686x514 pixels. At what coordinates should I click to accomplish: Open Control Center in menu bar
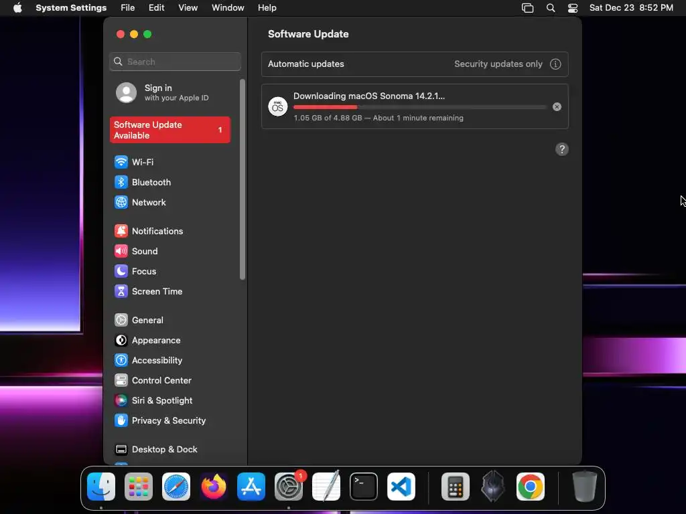(x=573, y=8)
